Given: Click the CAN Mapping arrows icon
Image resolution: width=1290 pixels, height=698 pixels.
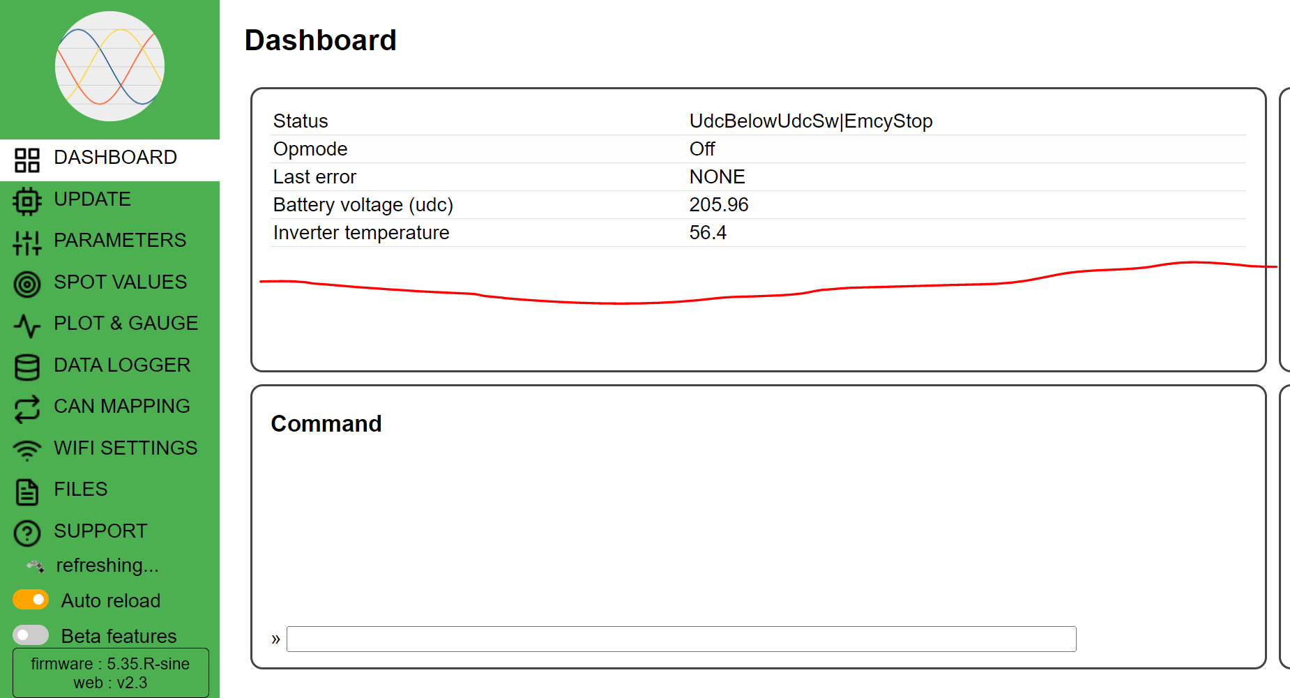Looking at the screenshot, I should (27, 409).
